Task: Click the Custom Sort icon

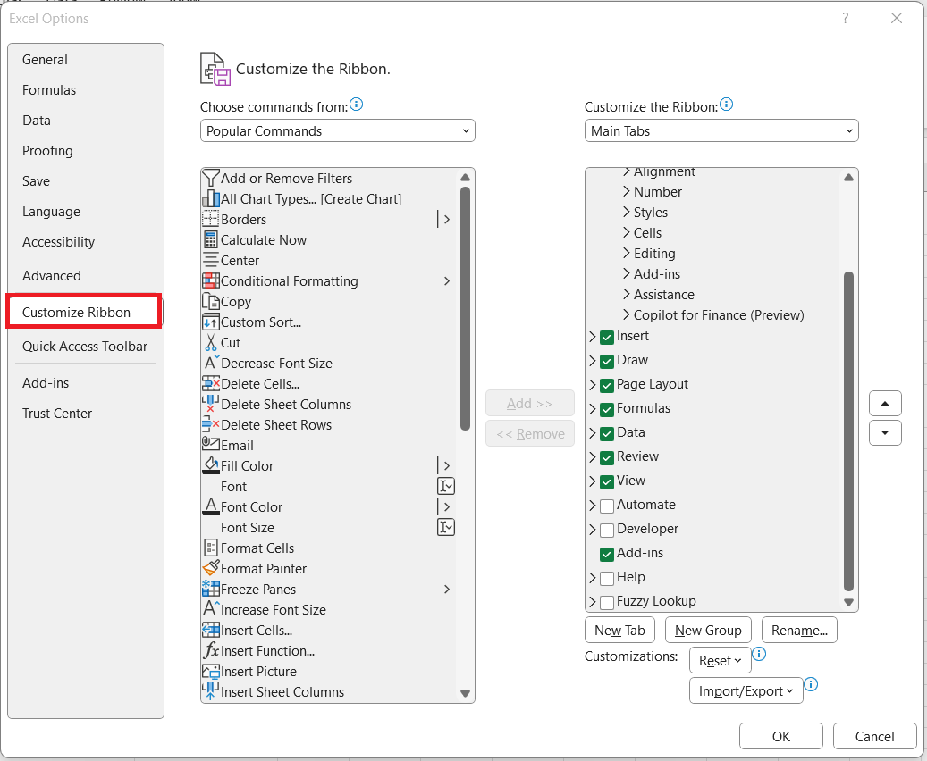Action: point(210,322)
